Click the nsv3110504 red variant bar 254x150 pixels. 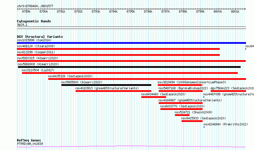coord(130,73)
